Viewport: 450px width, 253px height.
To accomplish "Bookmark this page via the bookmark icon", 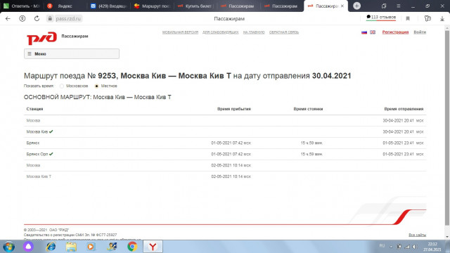I will point(408,19).
